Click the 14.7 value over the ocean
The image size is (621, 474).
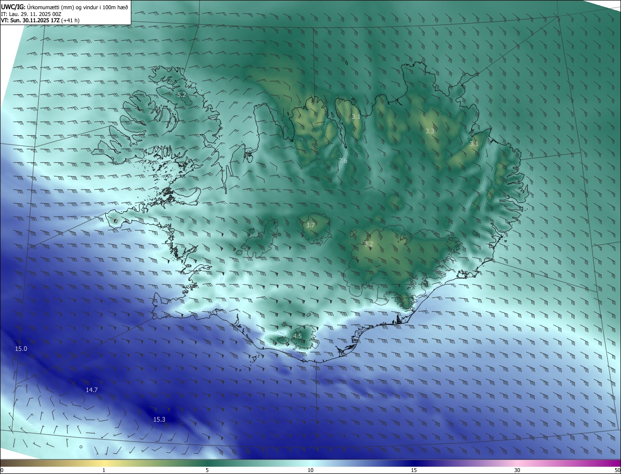point(92,390)
